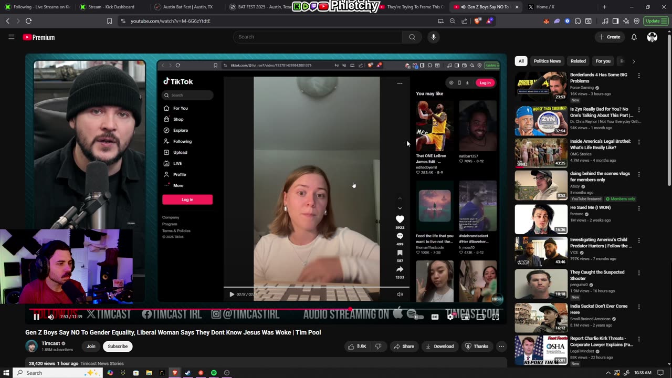
Task: Select the For you filter chip
Action: (x=603, y=61)
